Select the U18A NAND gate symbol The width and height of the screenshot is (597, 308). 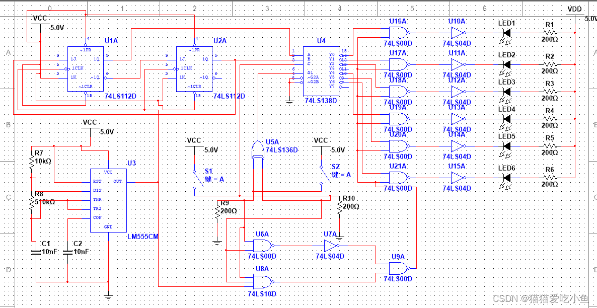pyautogui.click(x=400, y=92)
